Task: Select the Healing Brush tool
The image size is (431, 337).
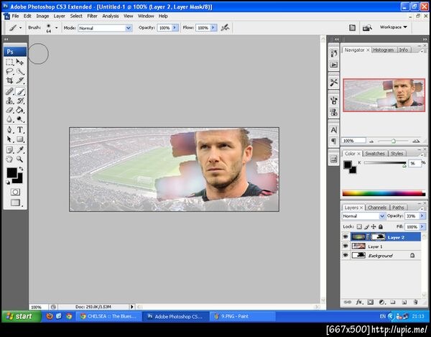Action: point(9,91)
